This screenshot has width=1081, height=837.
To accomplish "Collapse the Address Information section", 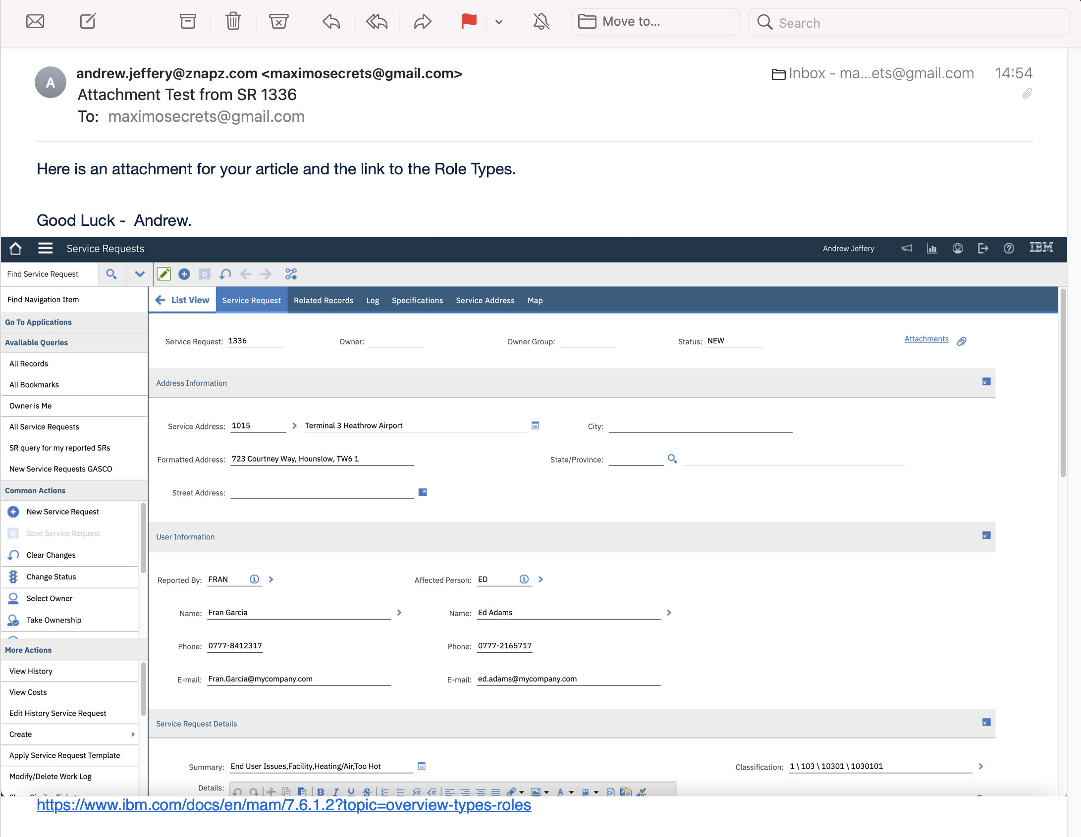I will 986,381.
